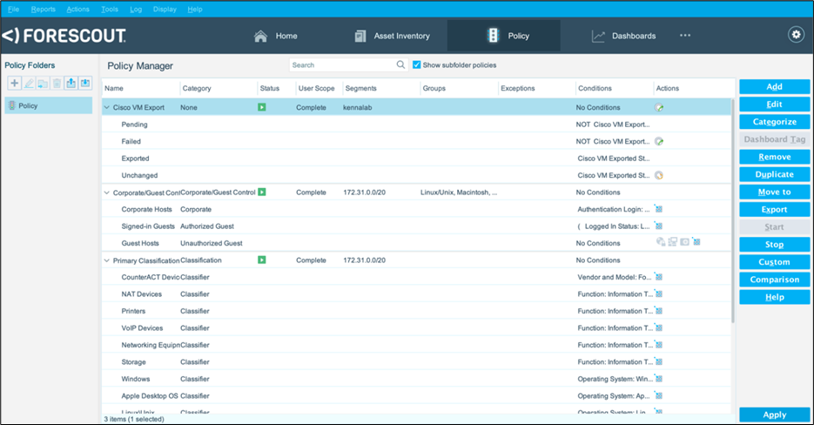Click the Custom button
The image size is (814, 425).
coord(774,262)
